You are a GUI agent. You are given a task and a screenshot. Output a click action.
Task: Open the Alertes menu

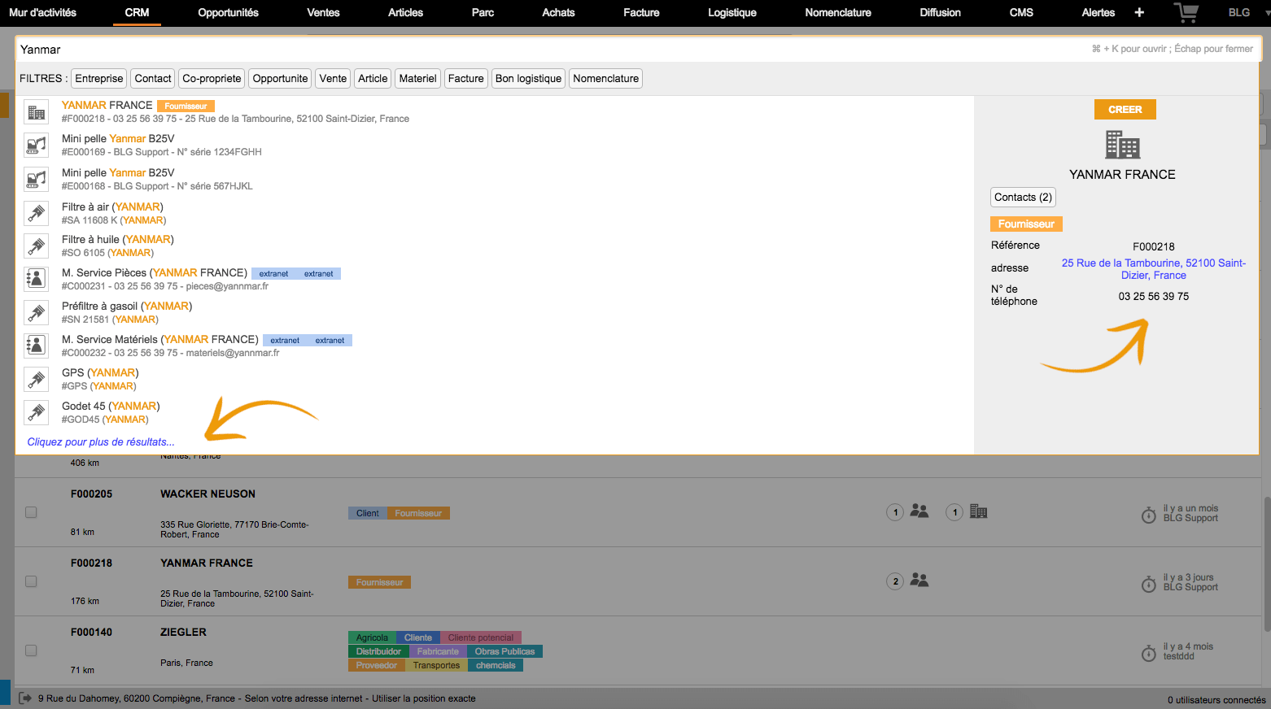coord(1098,12)
